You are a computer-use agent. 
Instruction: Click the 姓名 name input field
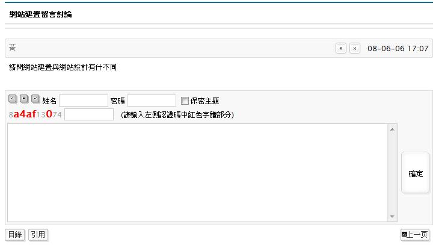(83, 101)
